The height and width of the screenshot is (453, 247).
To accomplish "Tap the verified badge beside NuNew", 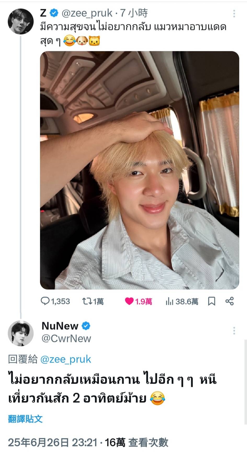I will (x=86, y=326).
